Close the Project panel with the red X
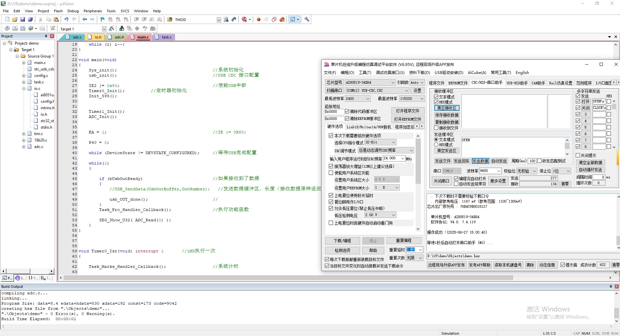Screen dimensions: 620x336 [52, 36]
